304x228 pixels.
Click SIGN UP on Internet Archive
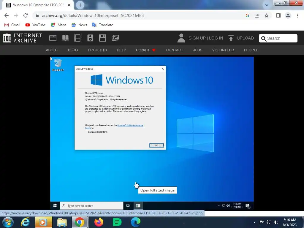[x=197, y=38]
